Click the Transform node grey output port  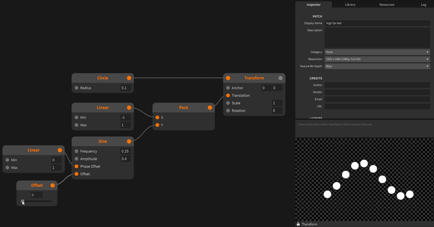281,78
